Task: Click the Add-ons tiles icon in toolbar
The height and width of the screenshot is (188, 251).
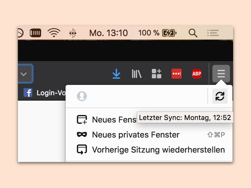Action: [156, 74]
